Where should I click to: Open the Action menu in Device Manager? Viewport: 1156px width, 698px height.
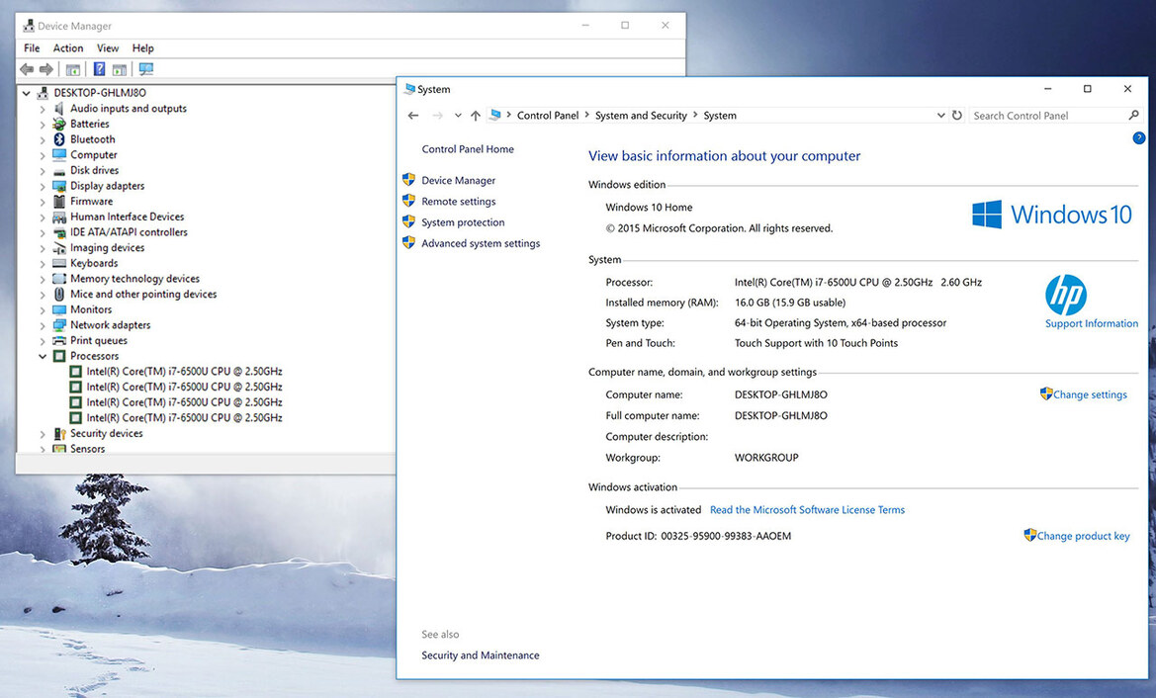68,47
